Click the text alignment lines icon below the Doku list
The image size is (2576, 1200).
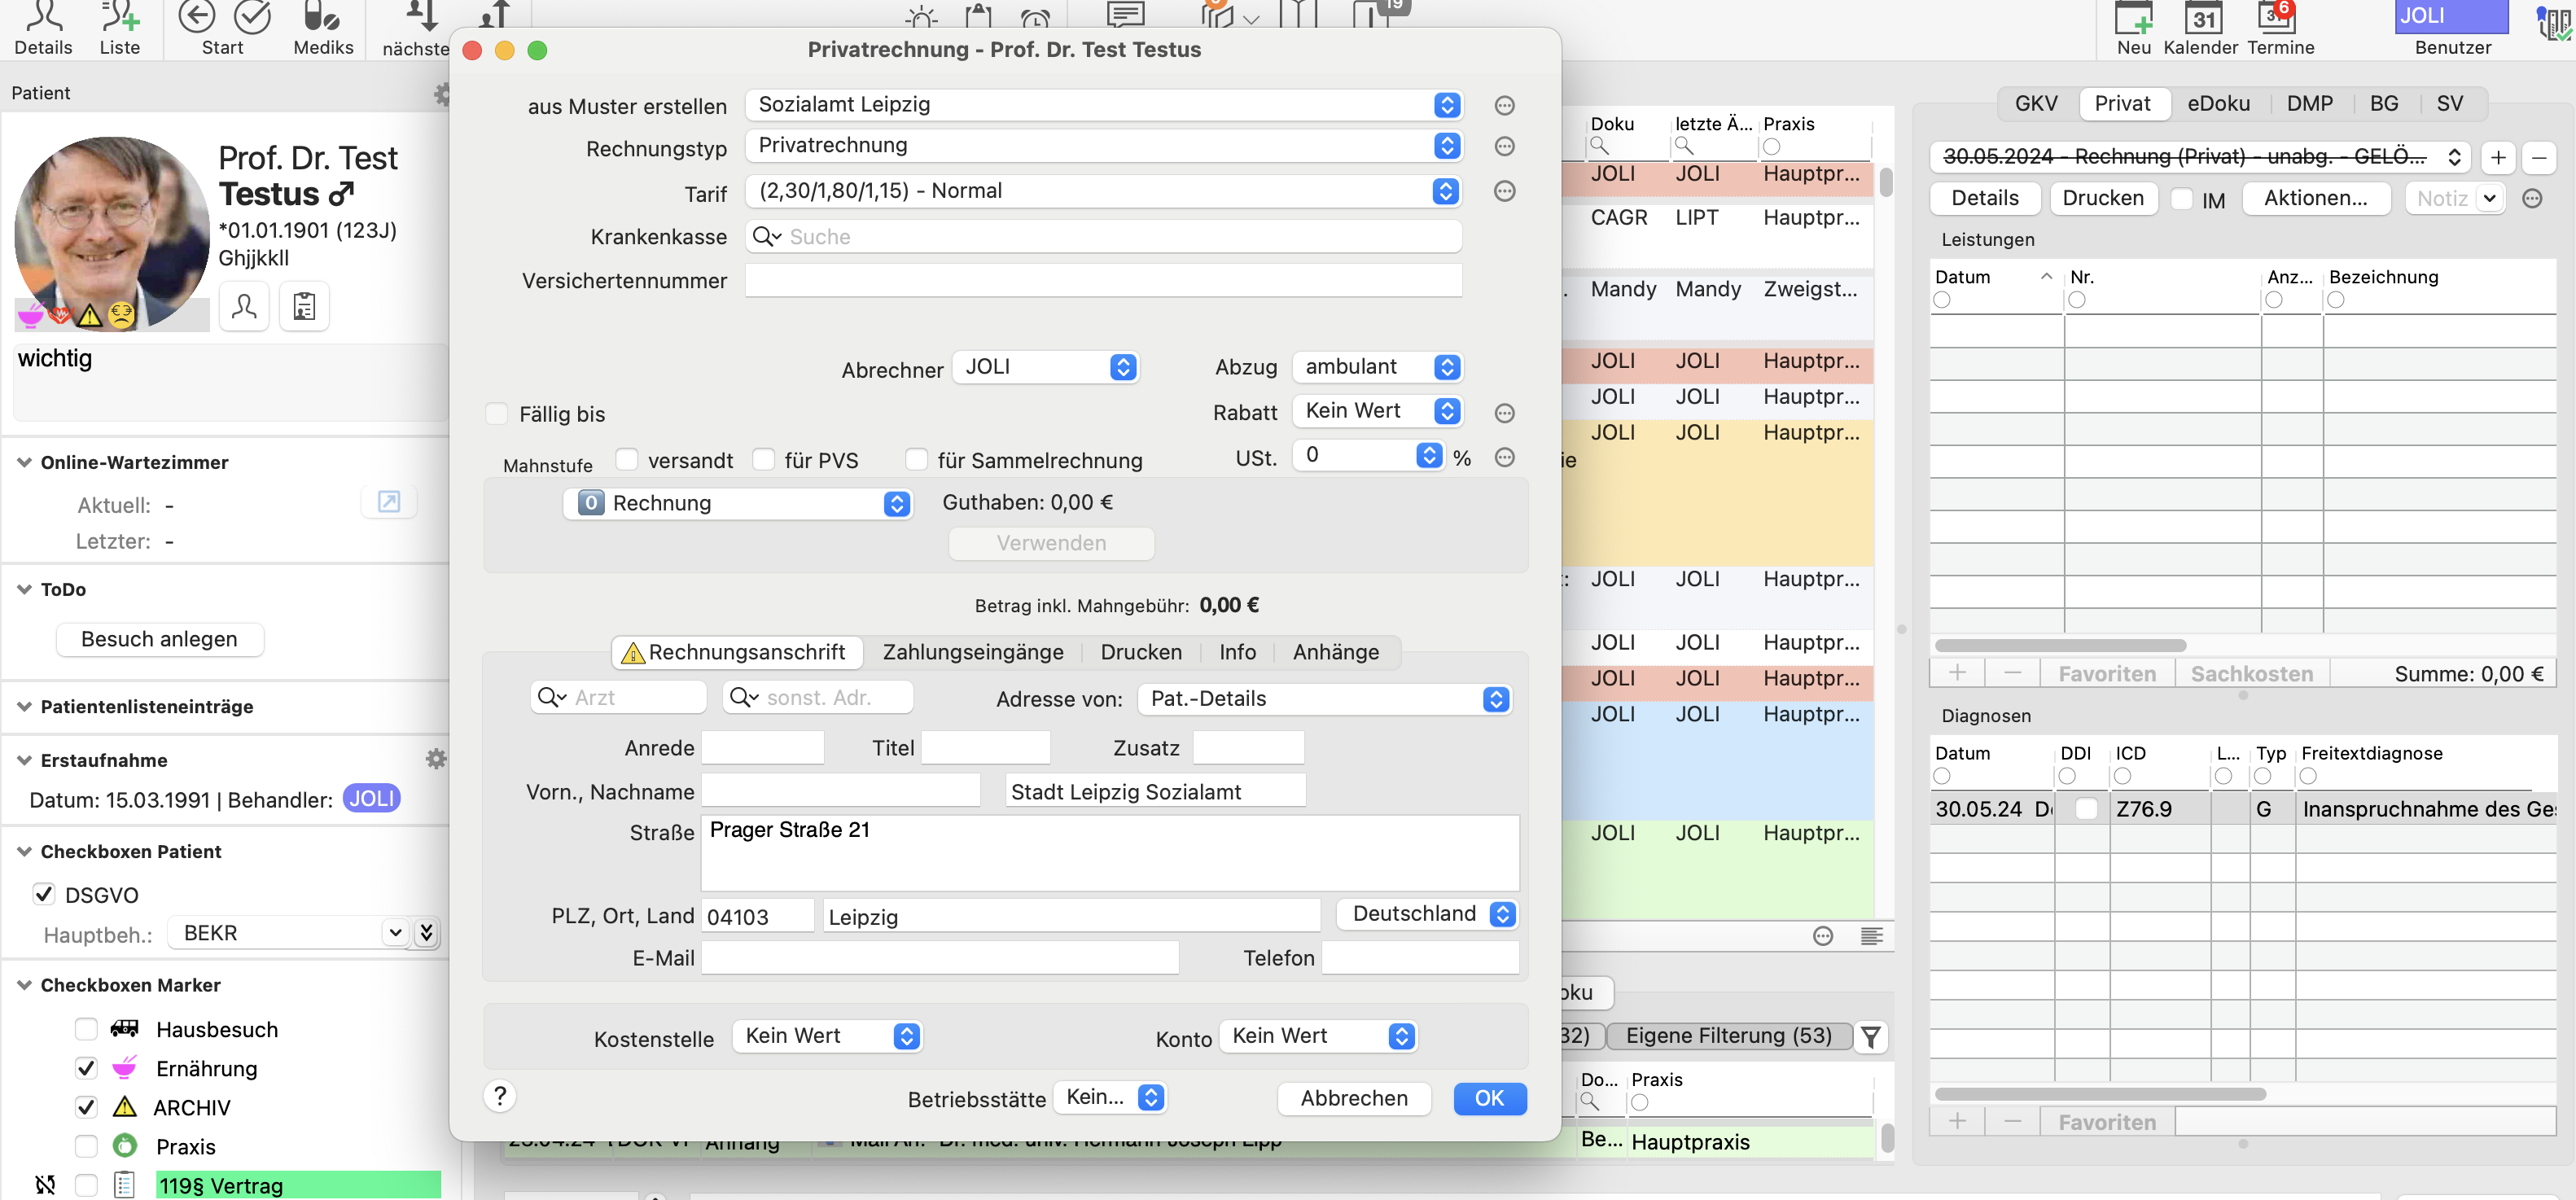pyautogui.click(x=1871, y=936)
